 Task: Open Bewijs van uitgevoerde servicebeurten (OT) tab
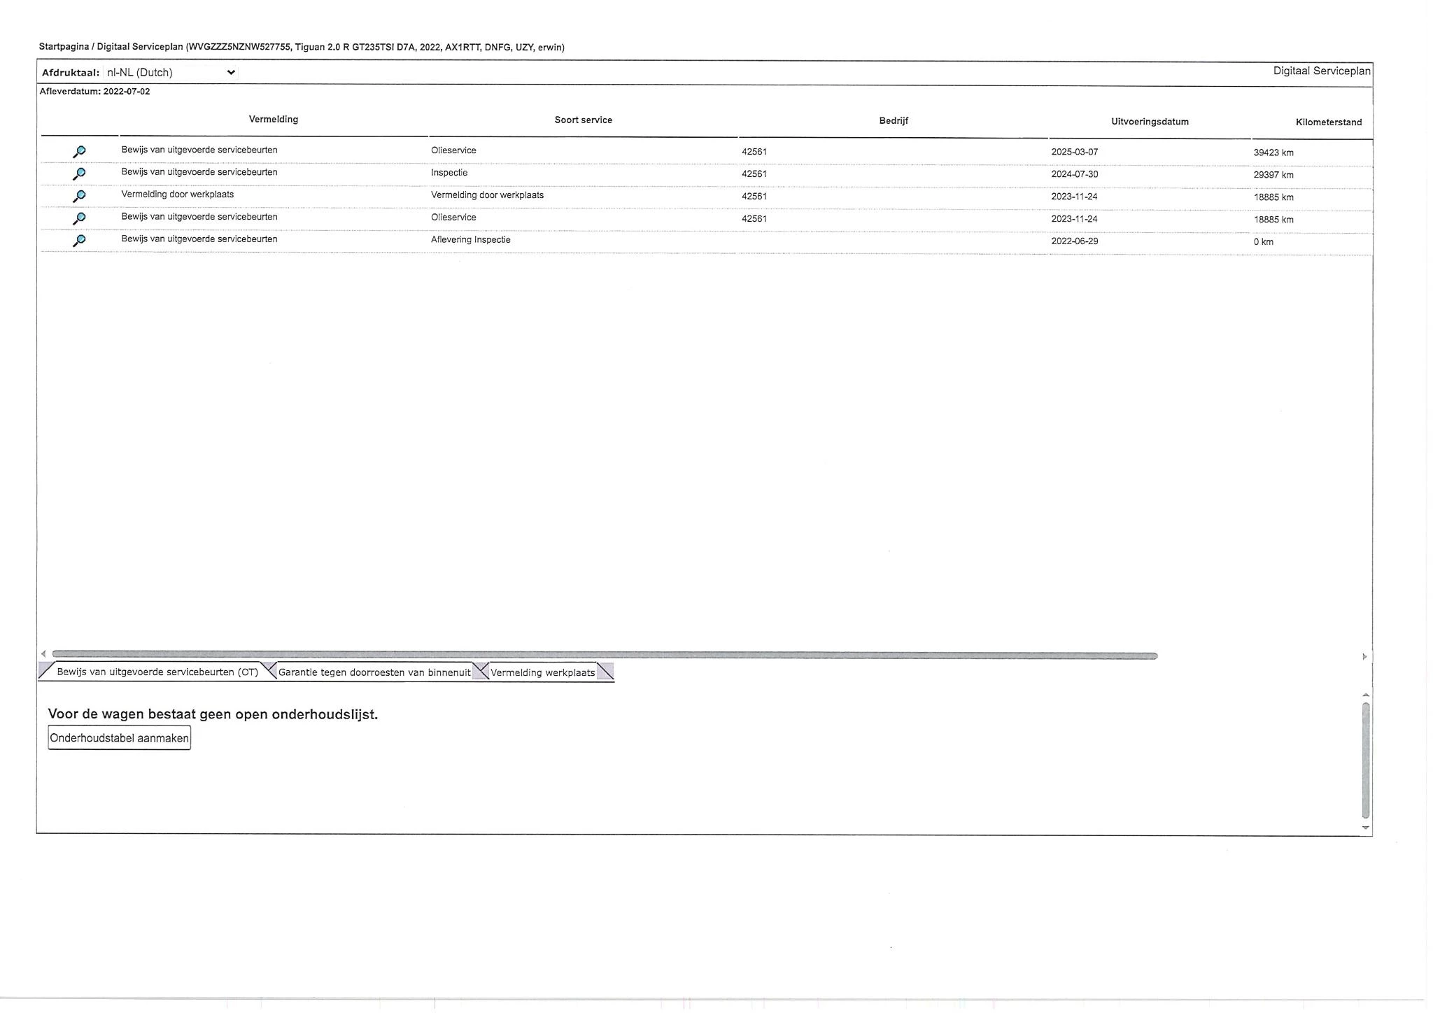click(157, 672)
